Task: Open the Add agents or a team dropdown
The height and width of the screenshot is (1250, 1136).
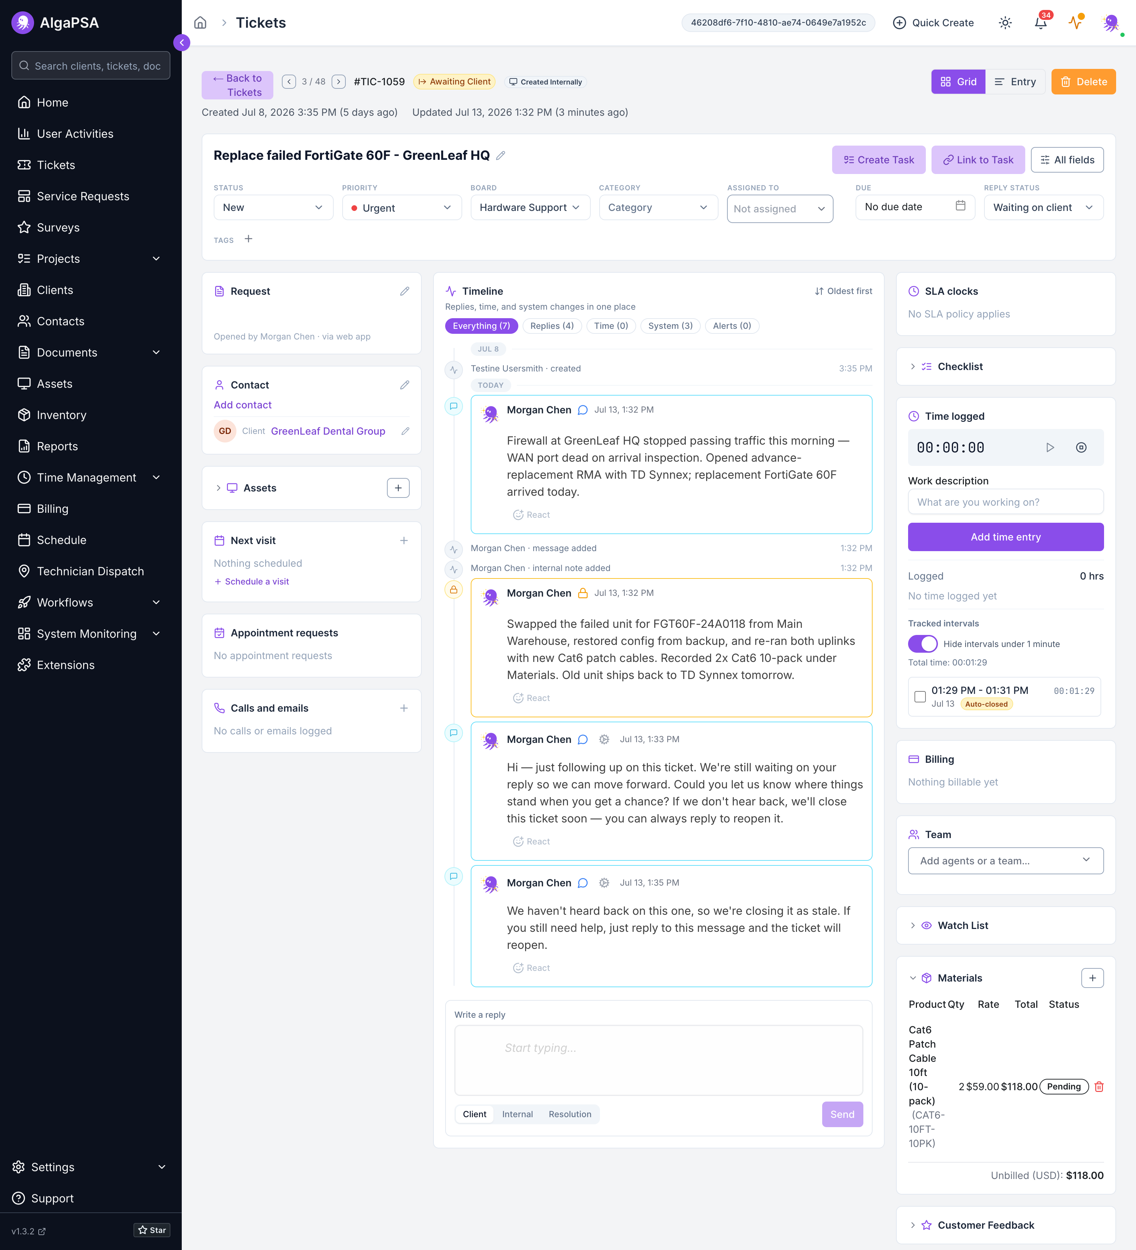Action: tap(1005, 860)
